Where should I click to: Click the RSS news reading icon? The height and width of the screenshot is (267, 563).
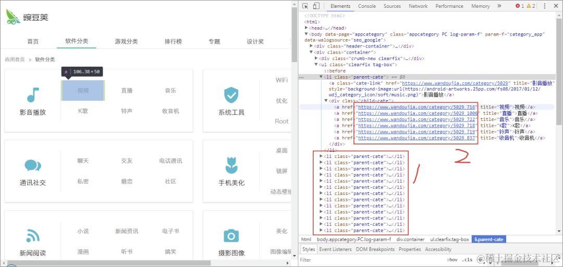point(33,236)
